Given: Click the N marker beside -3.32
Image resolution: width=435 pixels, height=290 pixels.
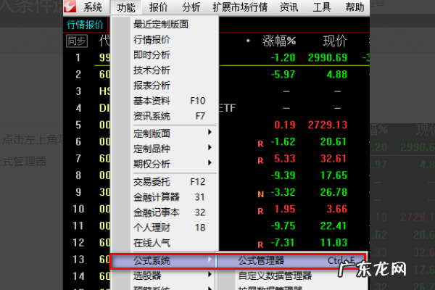Looking at the screenshot, I should coord(260,194).
